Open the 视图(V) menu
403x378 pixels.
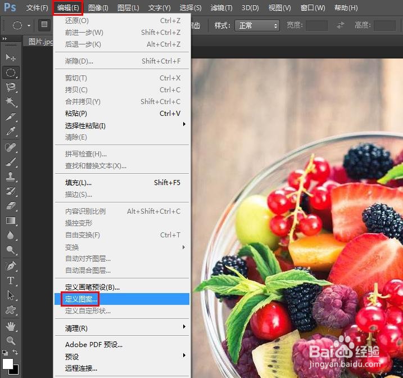(280, 8)
